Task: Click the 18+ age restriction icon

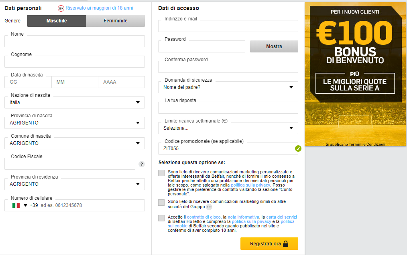Action: [x=61, y=8]
